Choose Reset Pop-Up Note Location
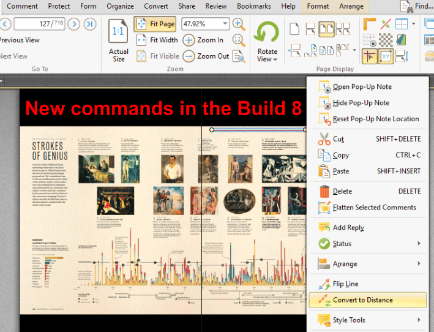 tap(367, 119)
